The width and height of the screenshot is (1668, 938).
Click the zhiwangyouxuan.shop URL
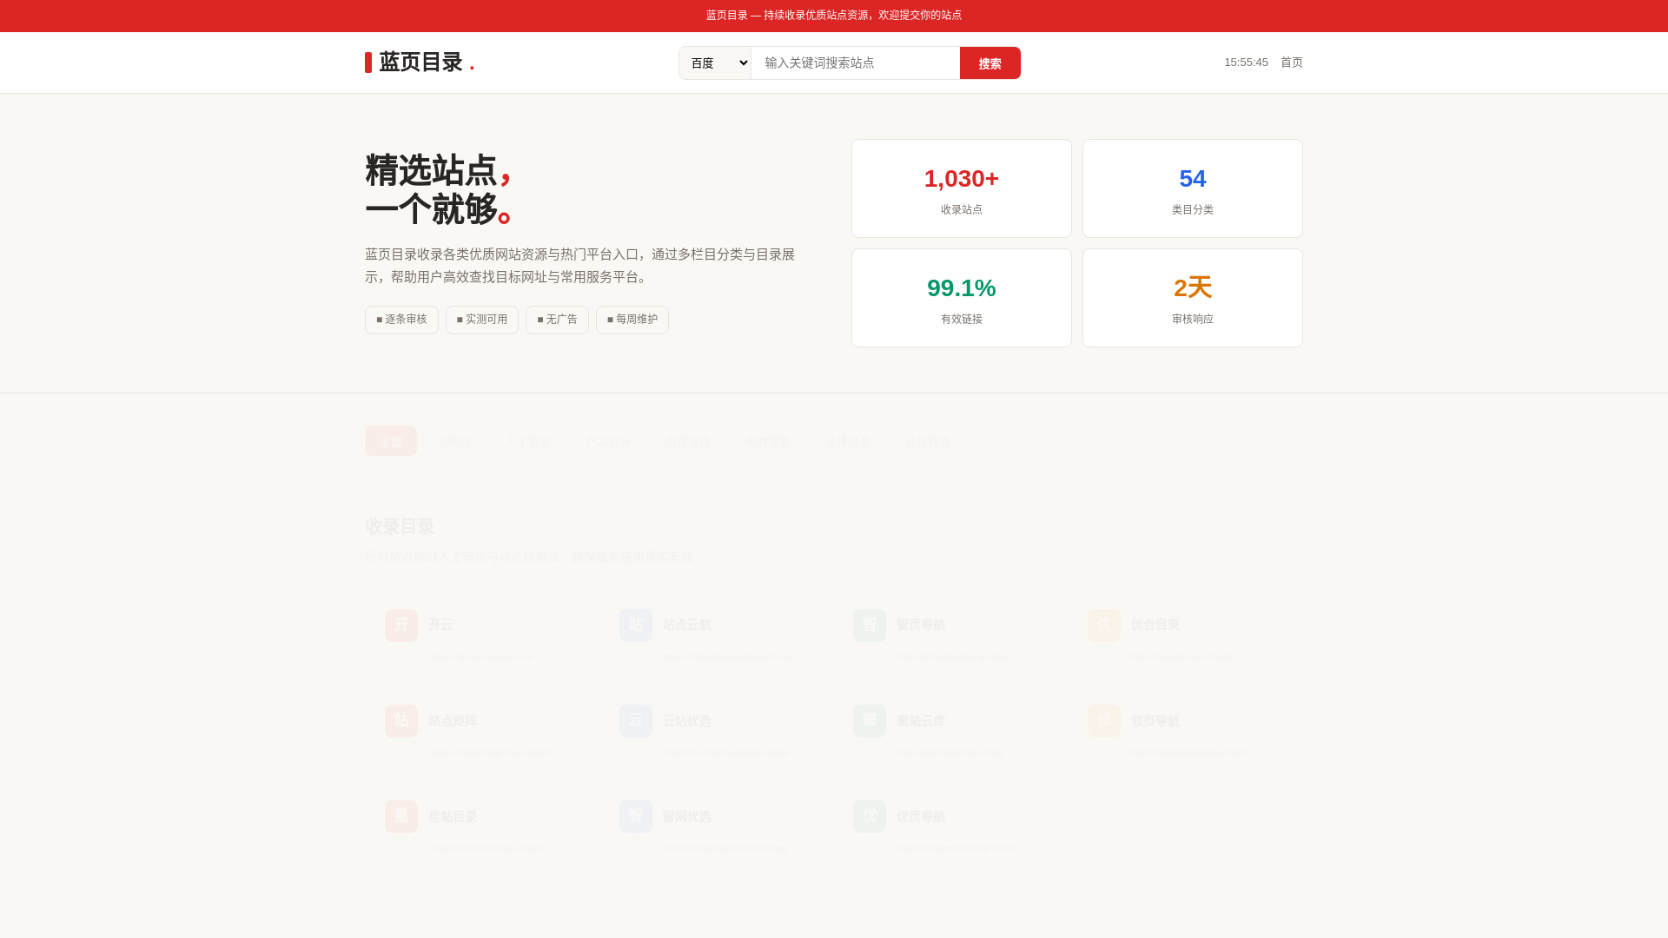[x=724, y=848]
